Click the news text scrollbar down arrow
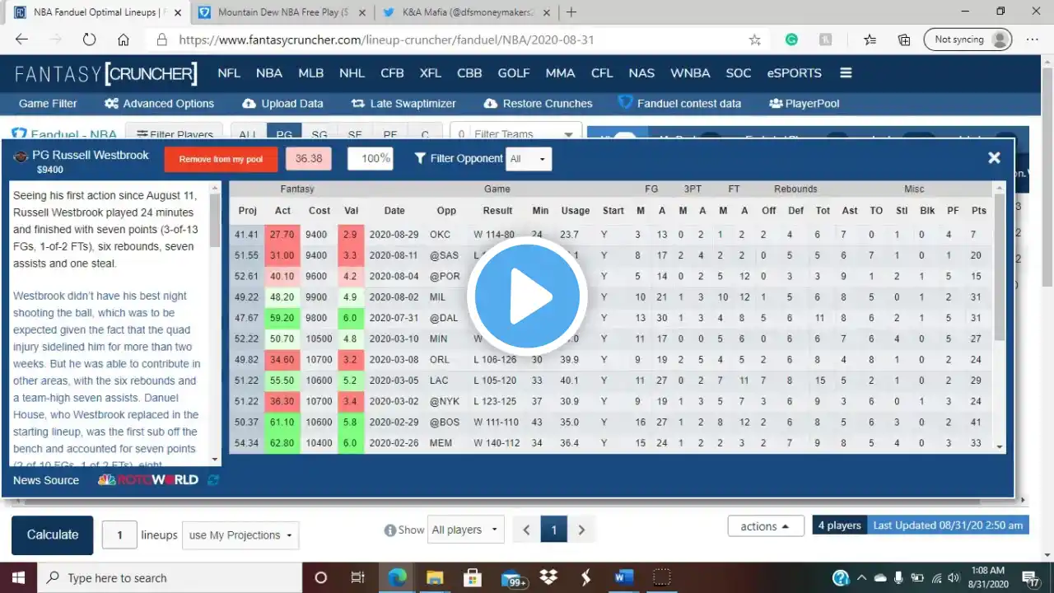1054x593 pixels. click(216, 460)
